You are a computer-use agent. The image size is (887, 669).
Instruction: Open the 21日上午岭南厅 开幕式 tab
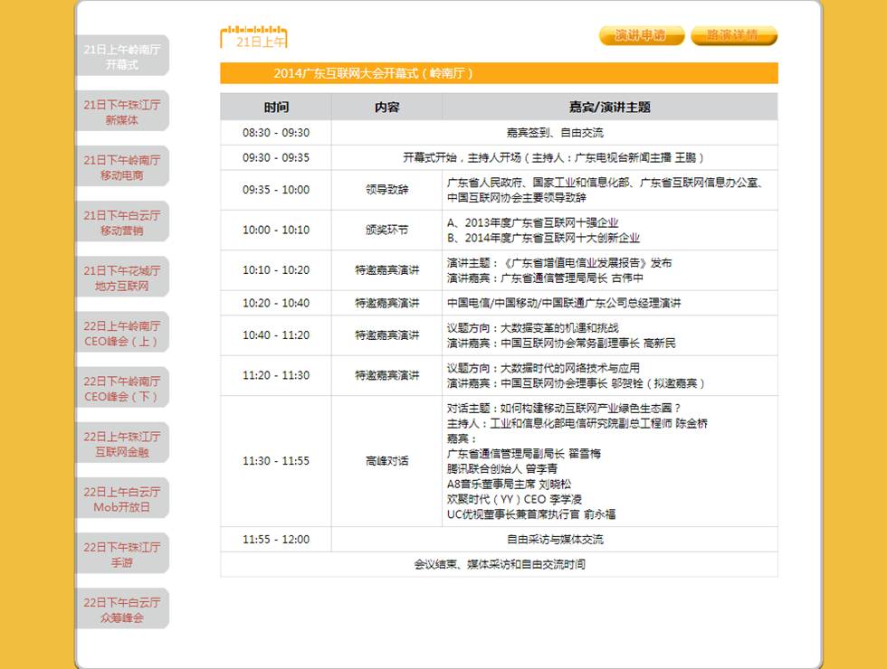click(122, 56)
